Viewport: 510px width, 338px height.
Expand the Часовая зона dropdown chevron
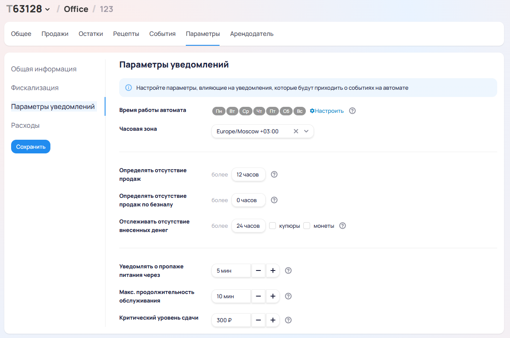(306, 132)
